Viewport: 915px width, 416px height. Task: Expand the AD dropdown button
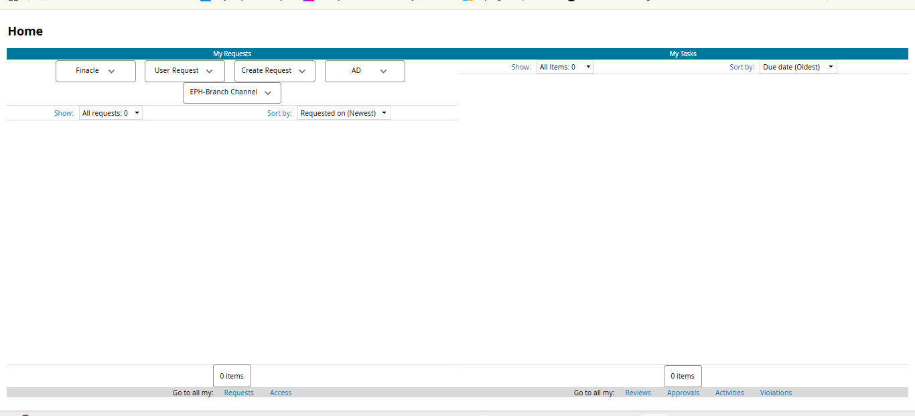(364, 71)
